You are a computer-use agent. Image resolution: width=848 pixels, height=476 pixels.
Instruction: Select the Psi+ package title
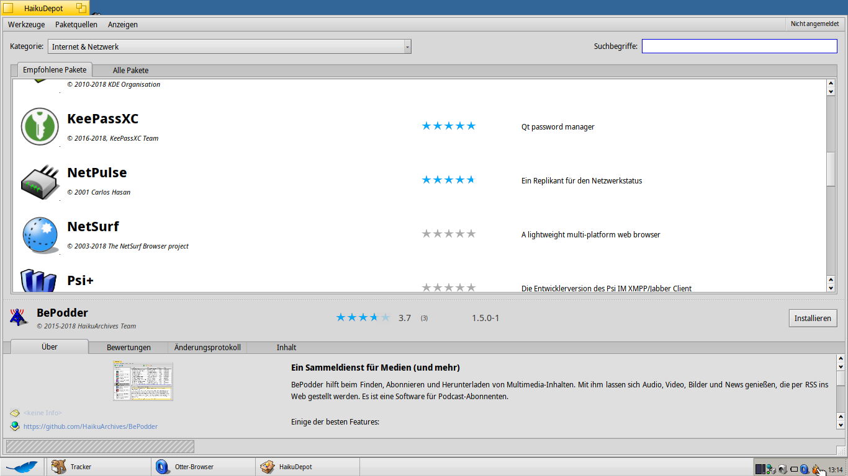81,281
